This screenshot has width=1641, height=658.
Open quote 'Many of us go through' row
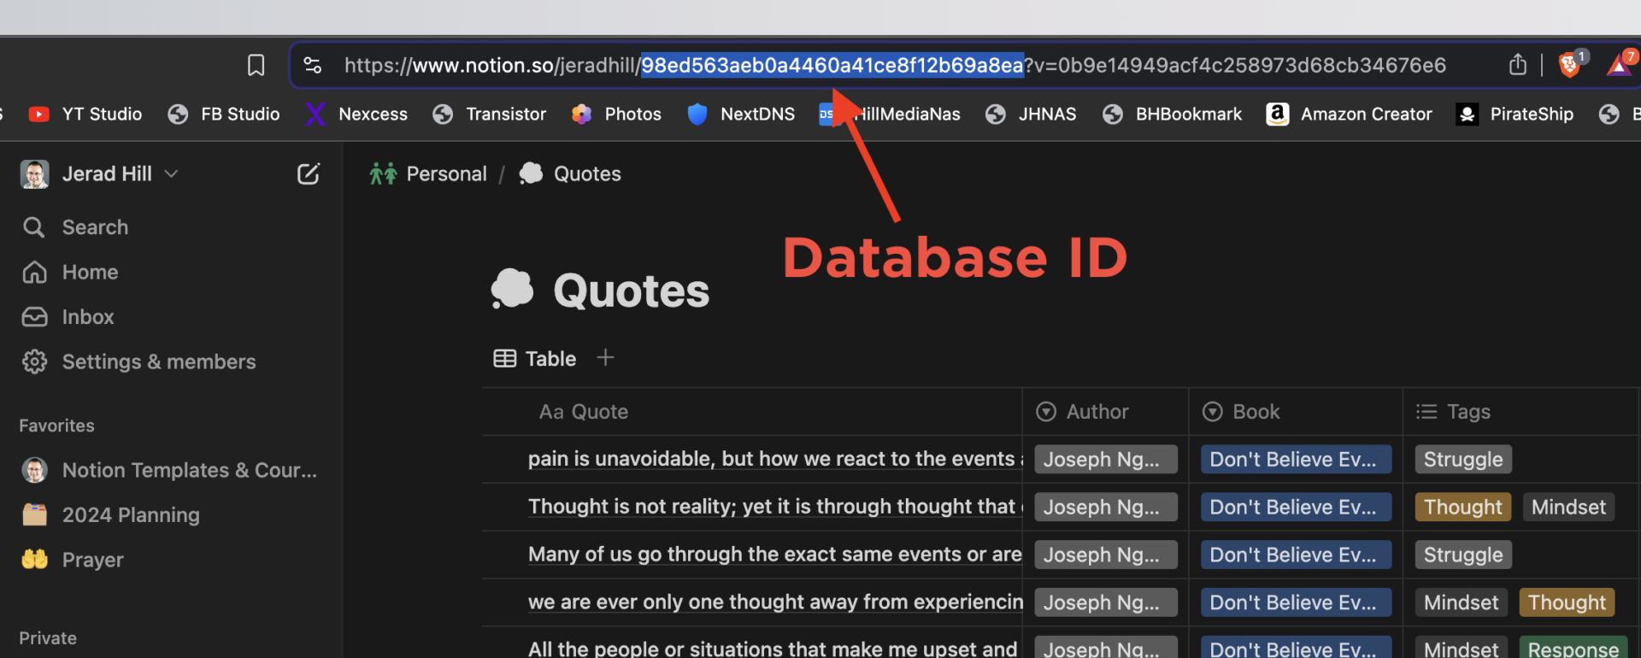click(x=775, y=555)
